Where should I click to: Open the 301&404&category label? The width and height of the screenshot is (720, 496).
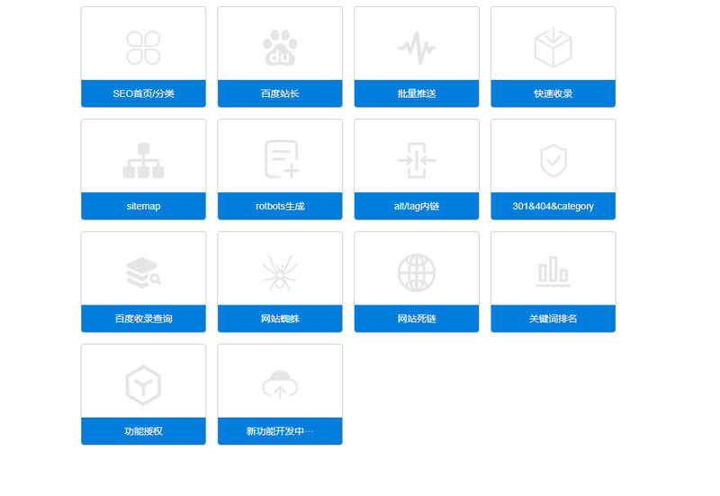(x=553, y=207)
